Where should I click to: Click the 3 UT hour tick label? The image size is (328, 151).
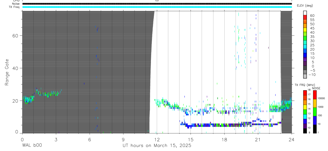[56, 140]
